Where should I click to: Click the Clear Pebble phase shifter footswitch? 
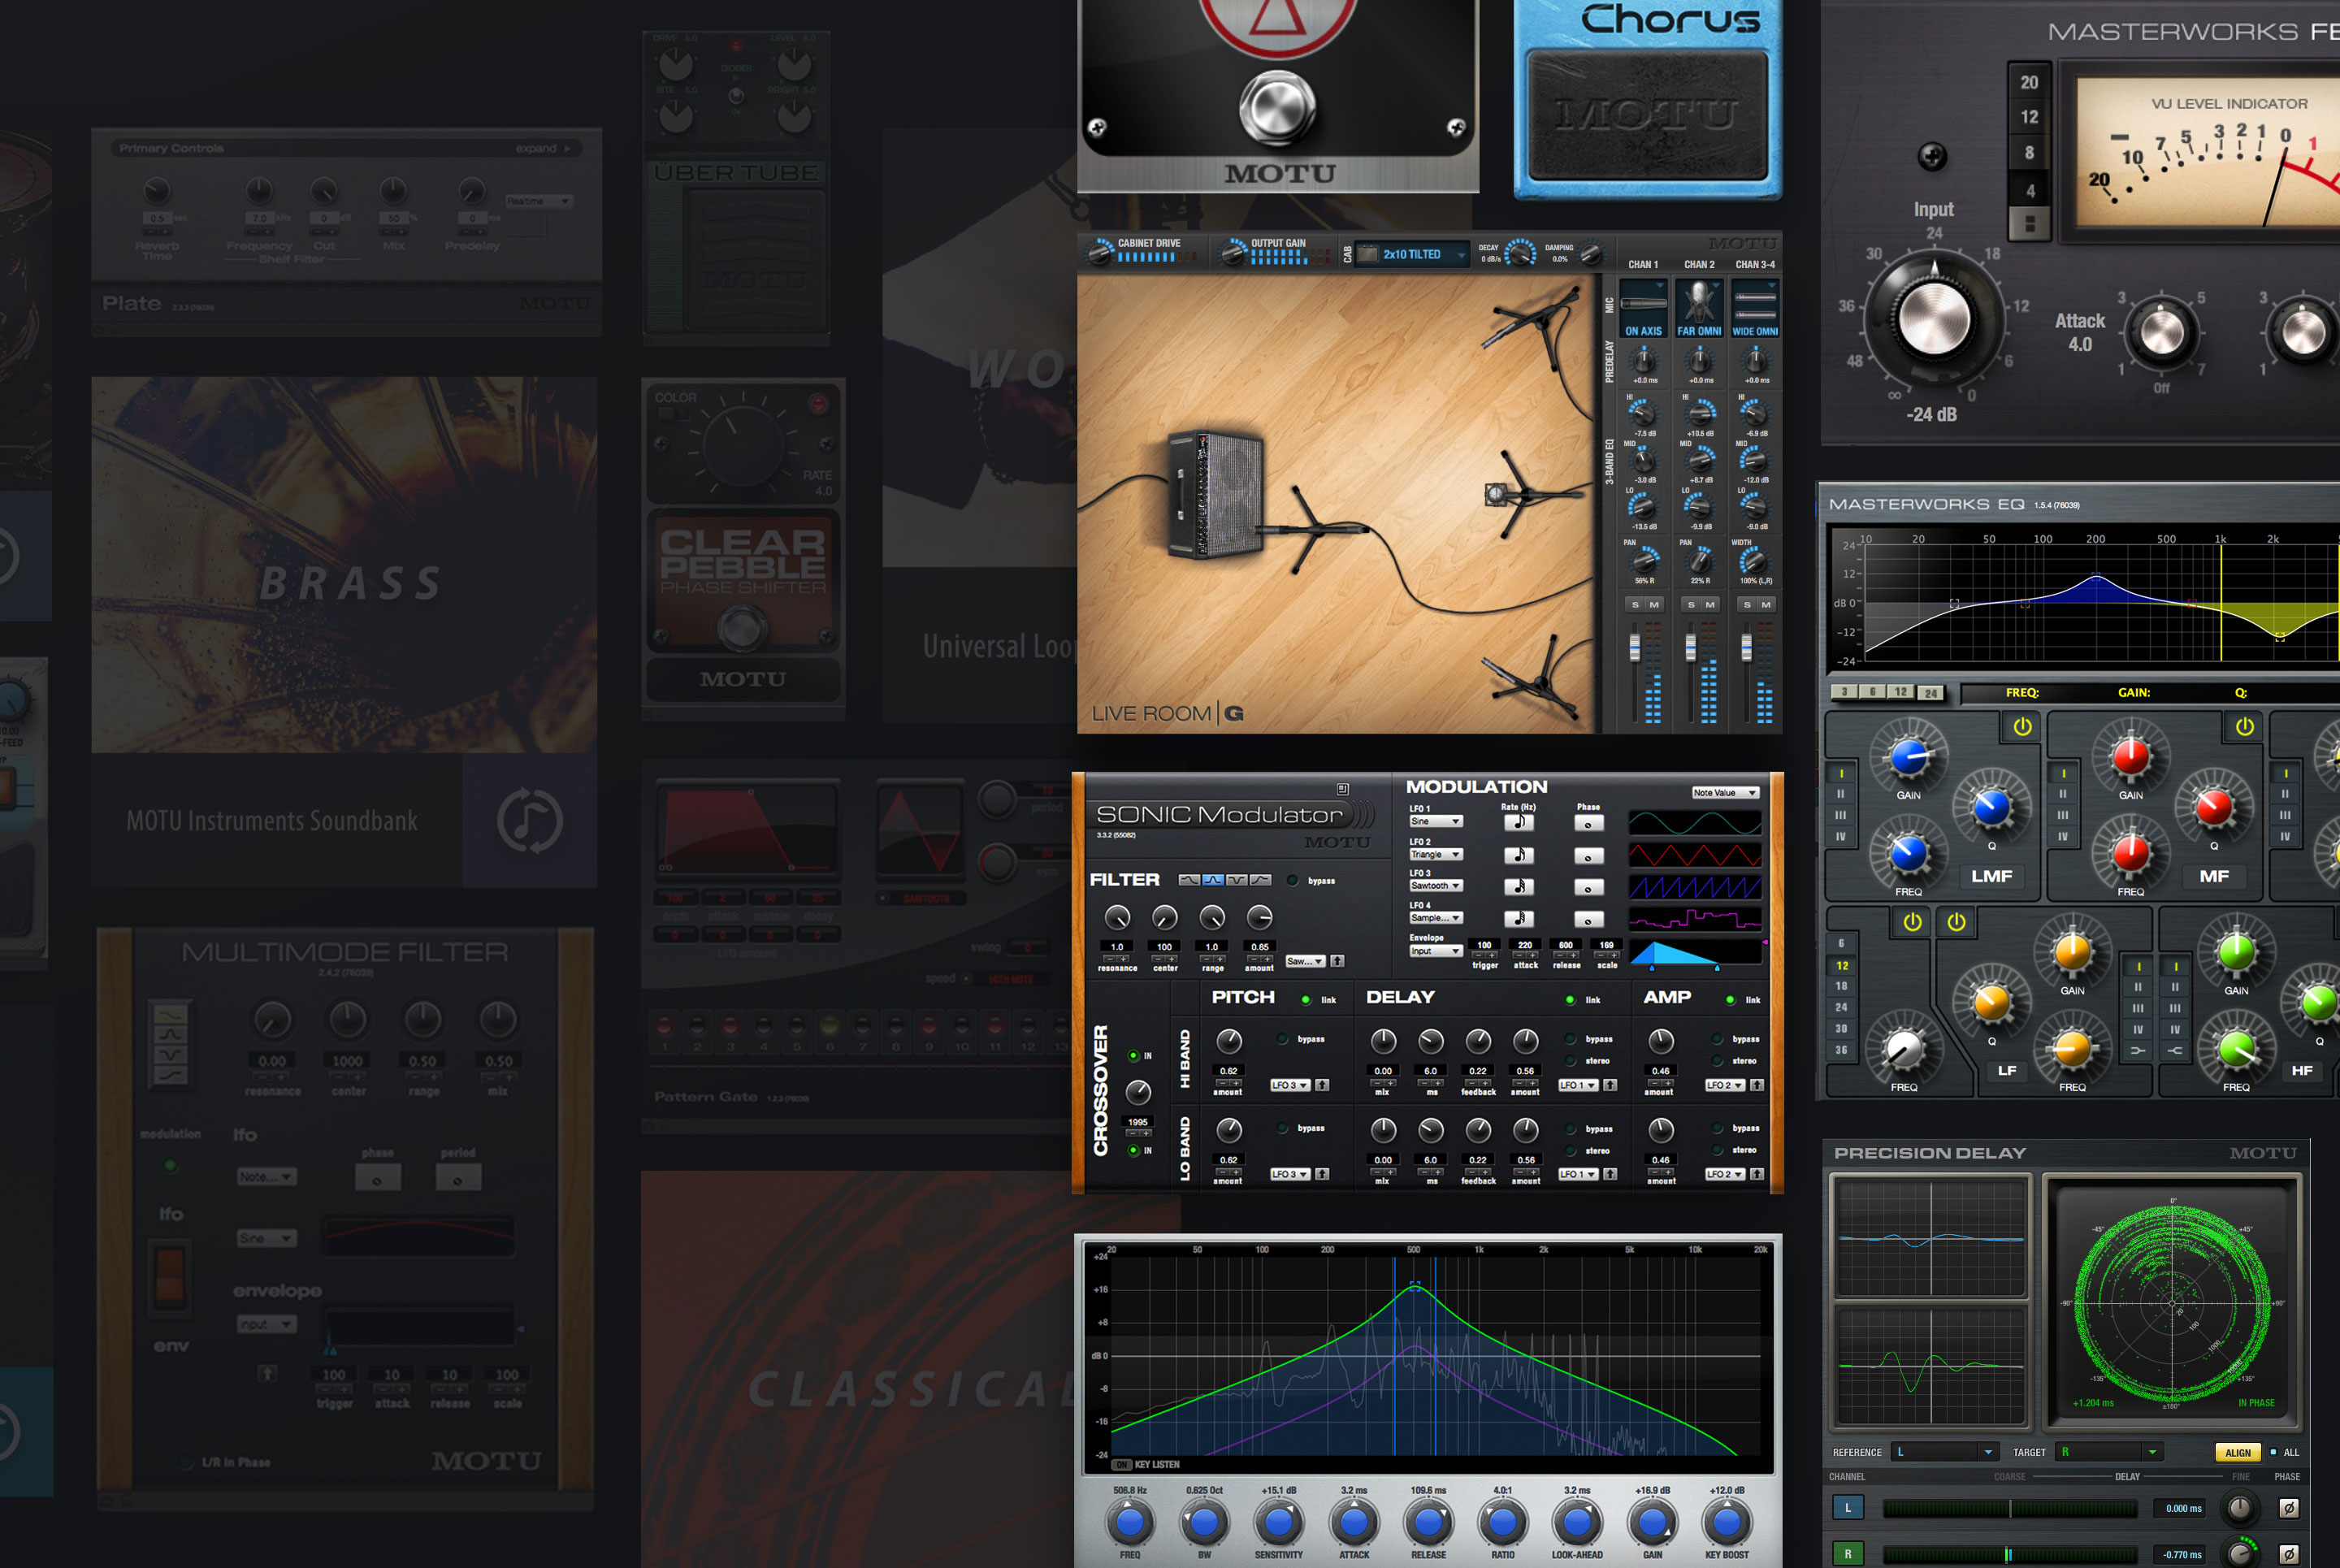coord(741,629)
